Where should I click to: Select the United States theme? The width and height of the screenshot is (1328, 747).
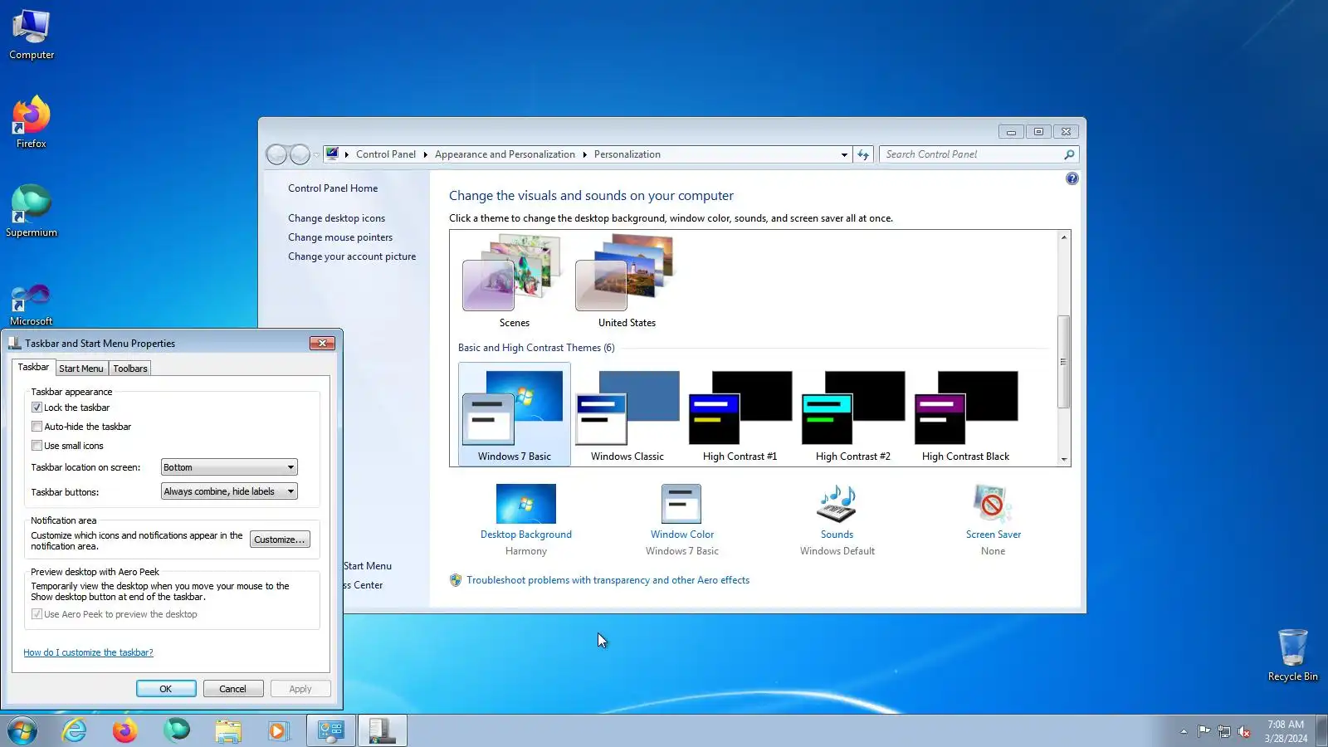tap(627, 281)
